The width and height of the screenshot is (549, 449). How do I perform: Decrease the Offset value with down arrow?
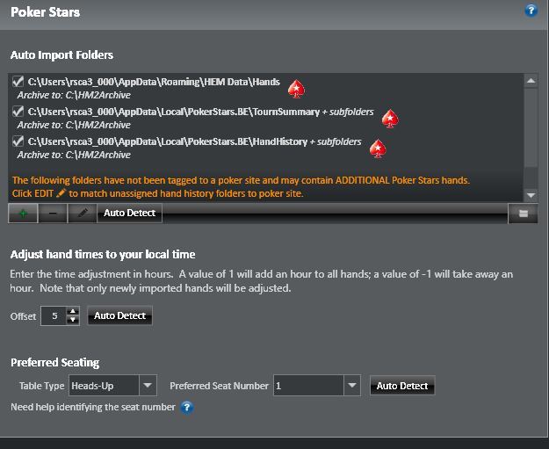(73, 320)
